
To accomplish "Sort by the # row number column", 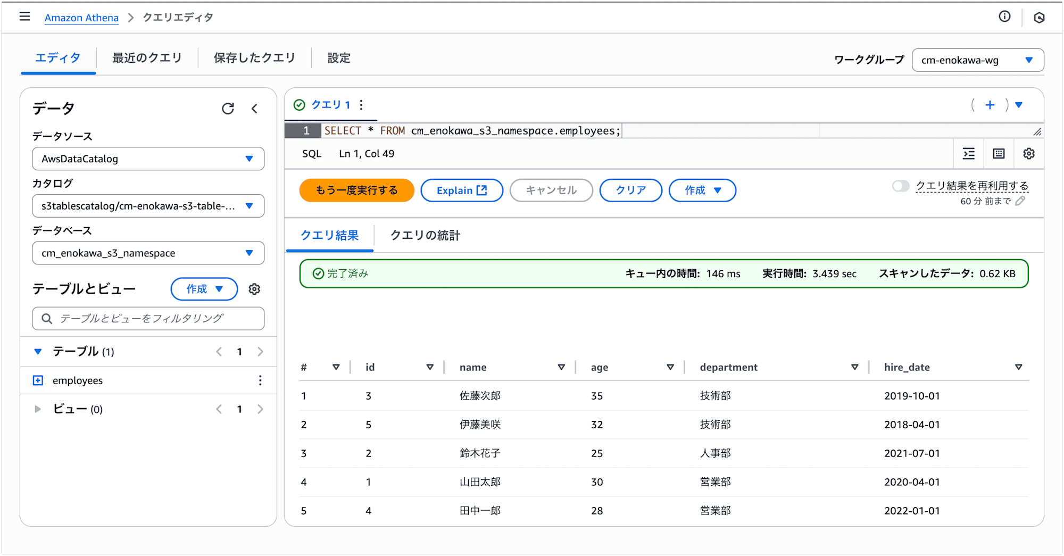I will (336, 367).
